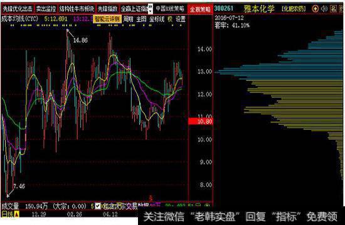Toggle the 包含大宗交易 checkbox

click(x=98, y=206)
